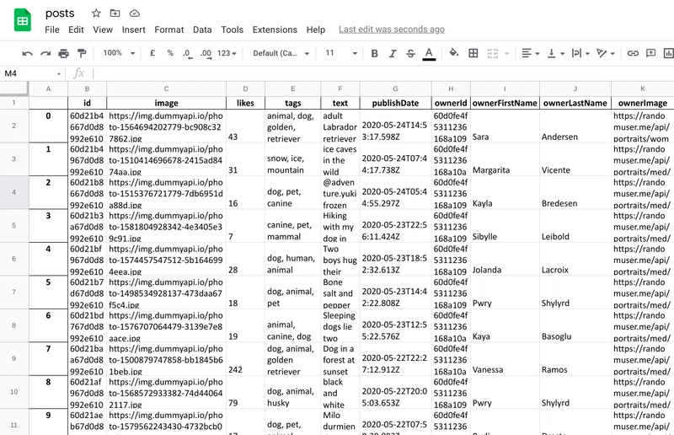Select the cell containing 'Basoglu'
The height and width of the screenshot is (435, 674).
click(x=575, y=325)
